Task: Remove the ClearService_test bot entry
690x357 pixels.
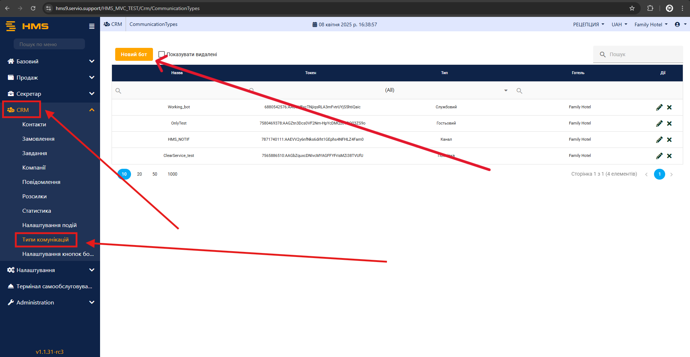Action: pyautogui.click(x=669, y=156)
